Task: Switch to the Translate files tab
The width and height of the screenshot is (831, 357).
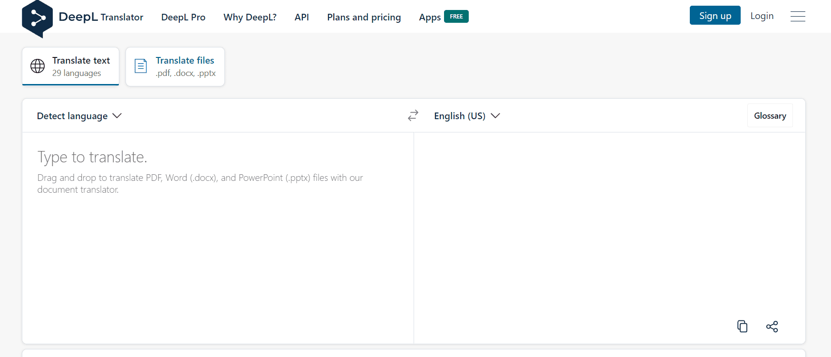Action: point(175,66)
